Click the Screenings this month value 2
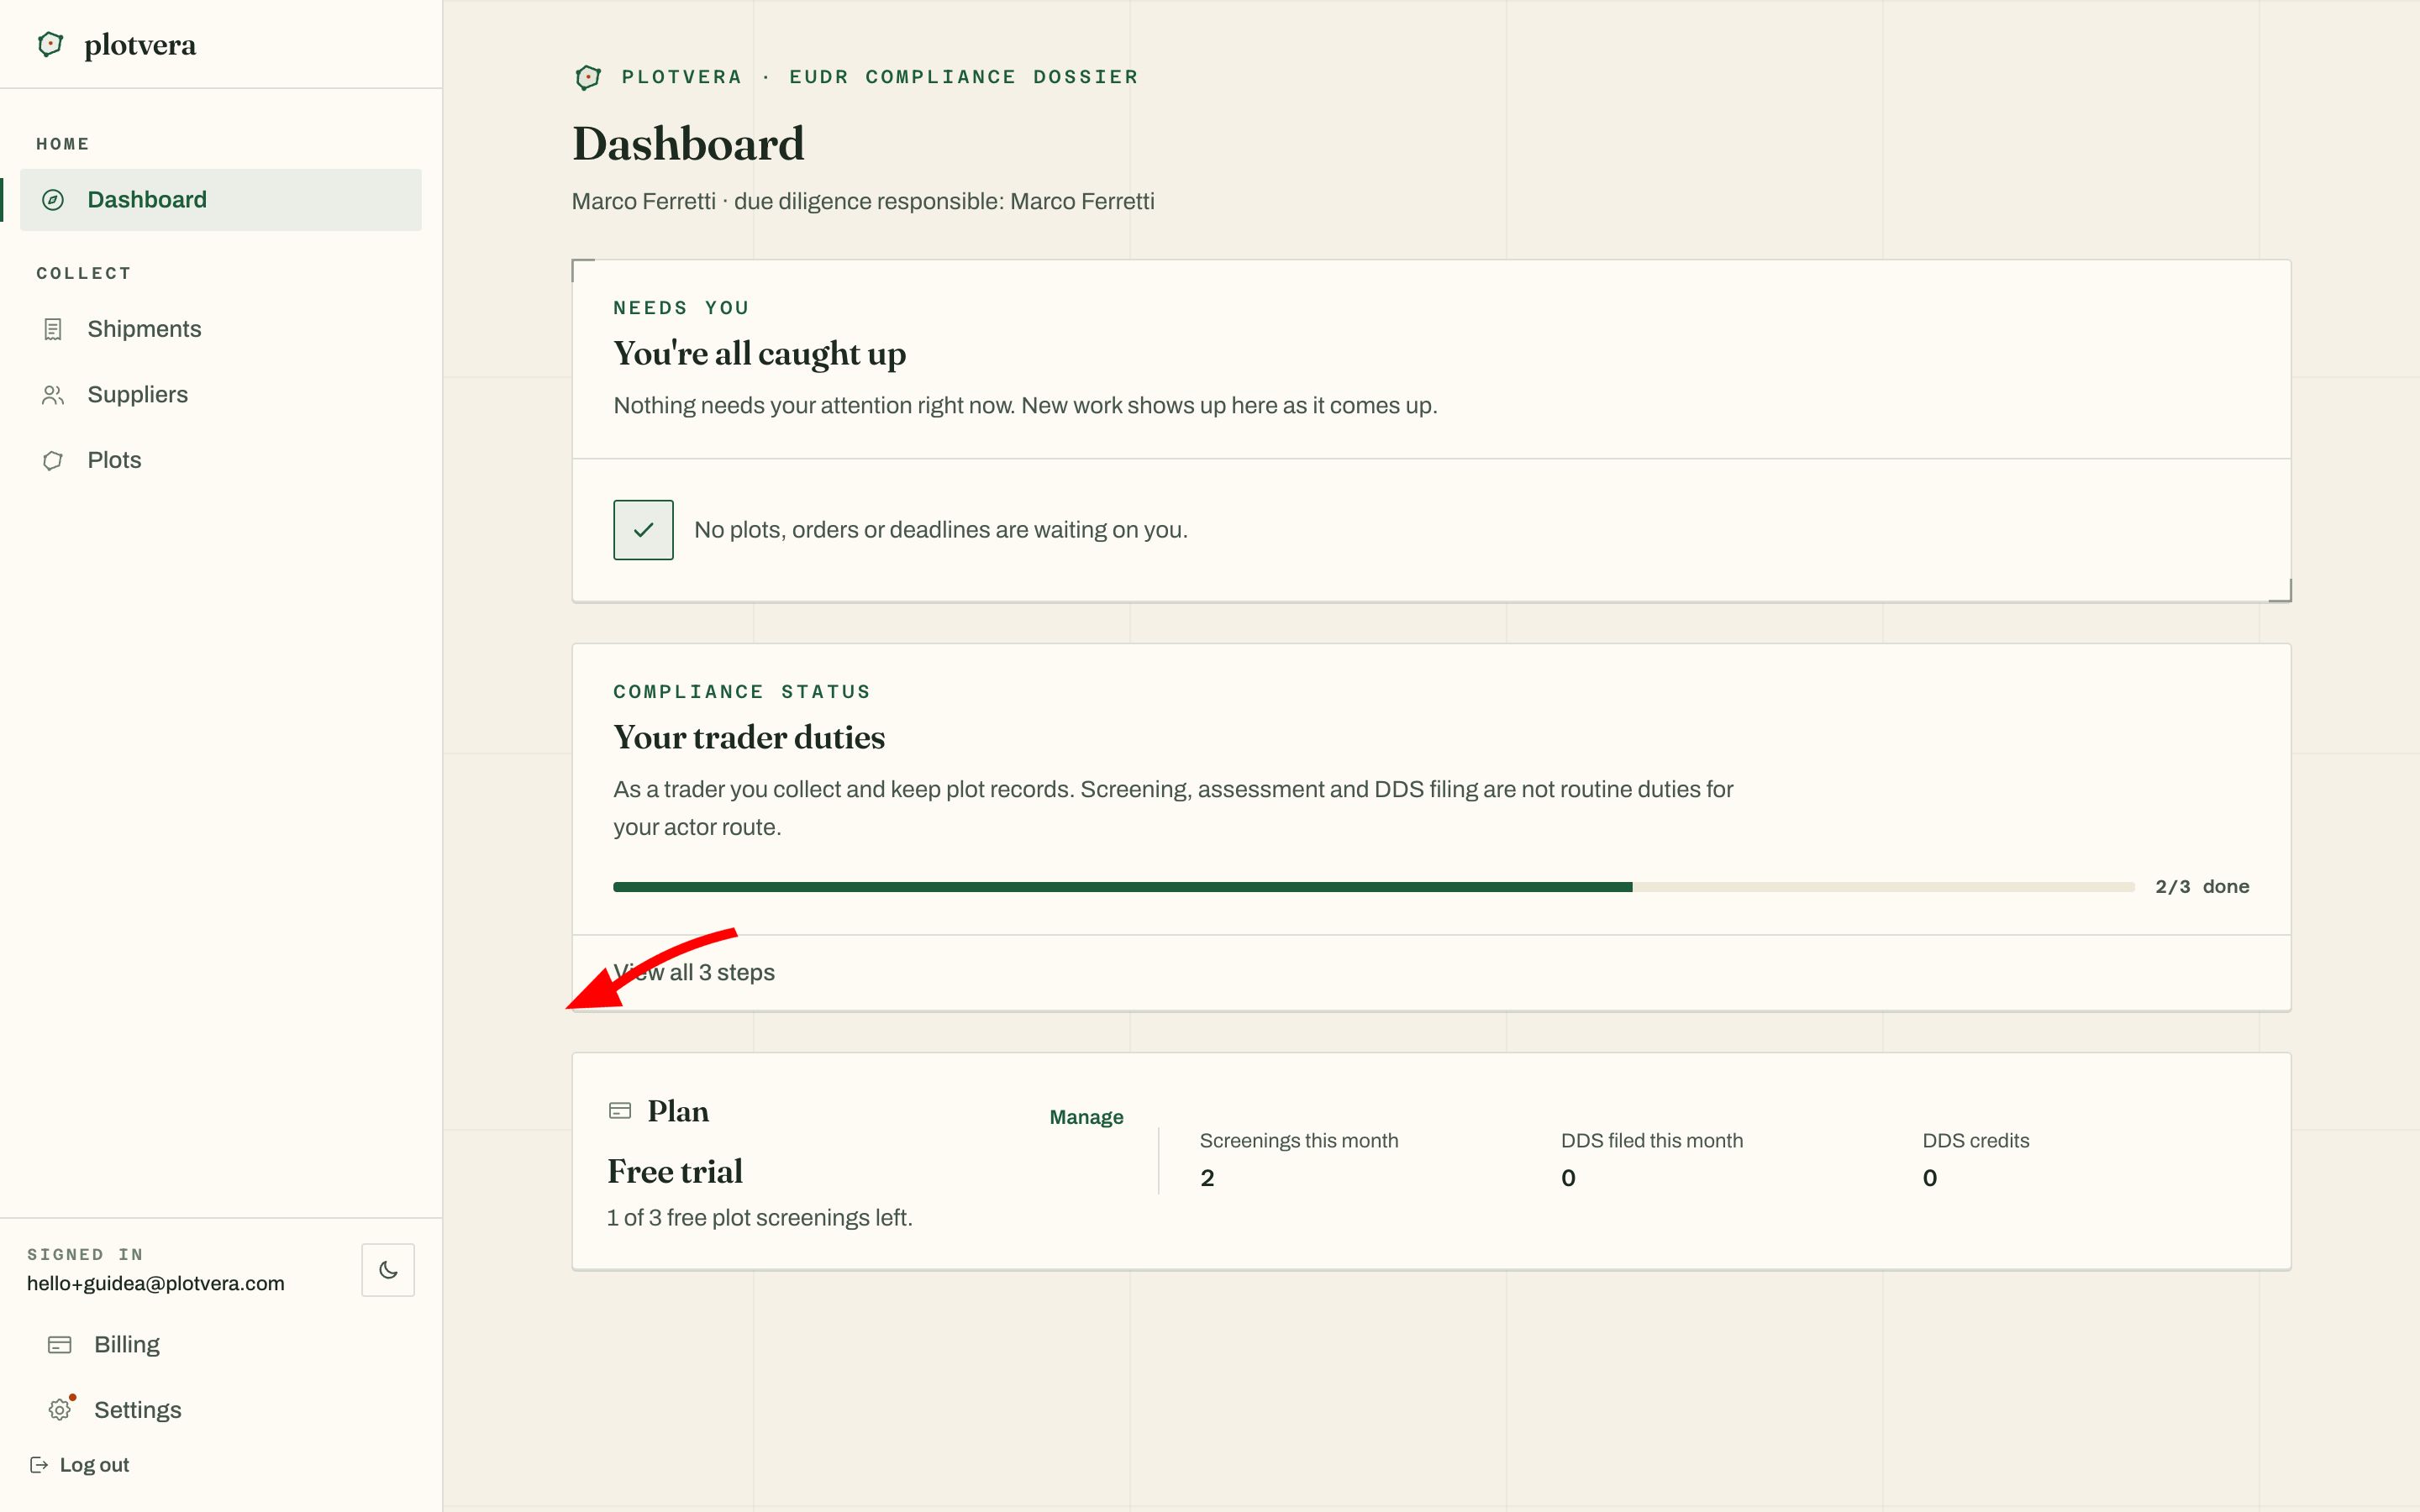 click(1207, 1178)
